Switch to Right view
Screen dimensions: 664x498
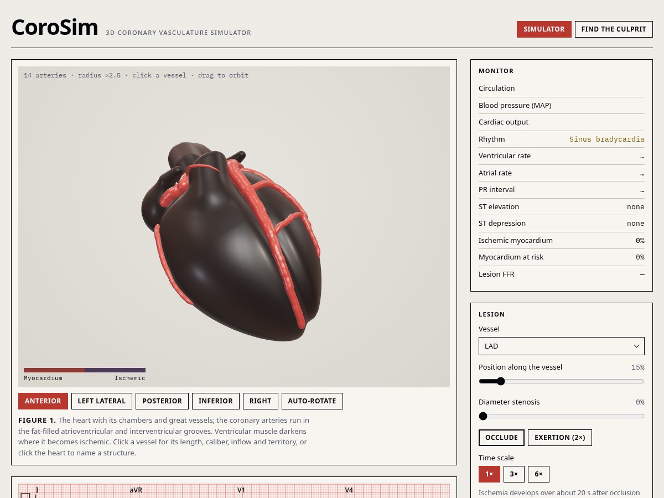tap(261, 401)
